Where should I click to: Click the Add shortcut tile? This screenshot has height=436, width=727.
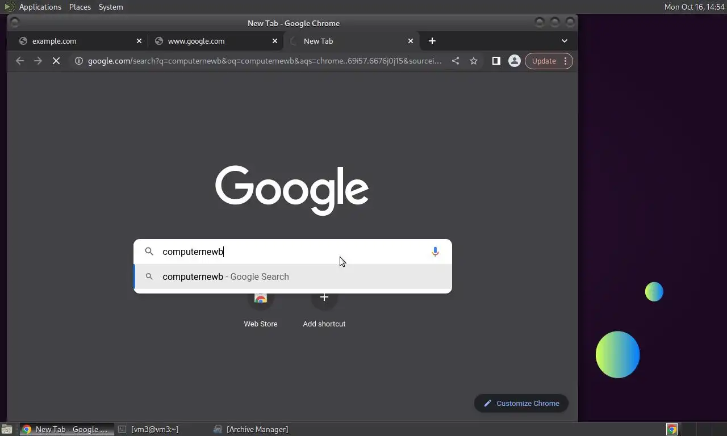pyautogui.click(x=324, y=309)
